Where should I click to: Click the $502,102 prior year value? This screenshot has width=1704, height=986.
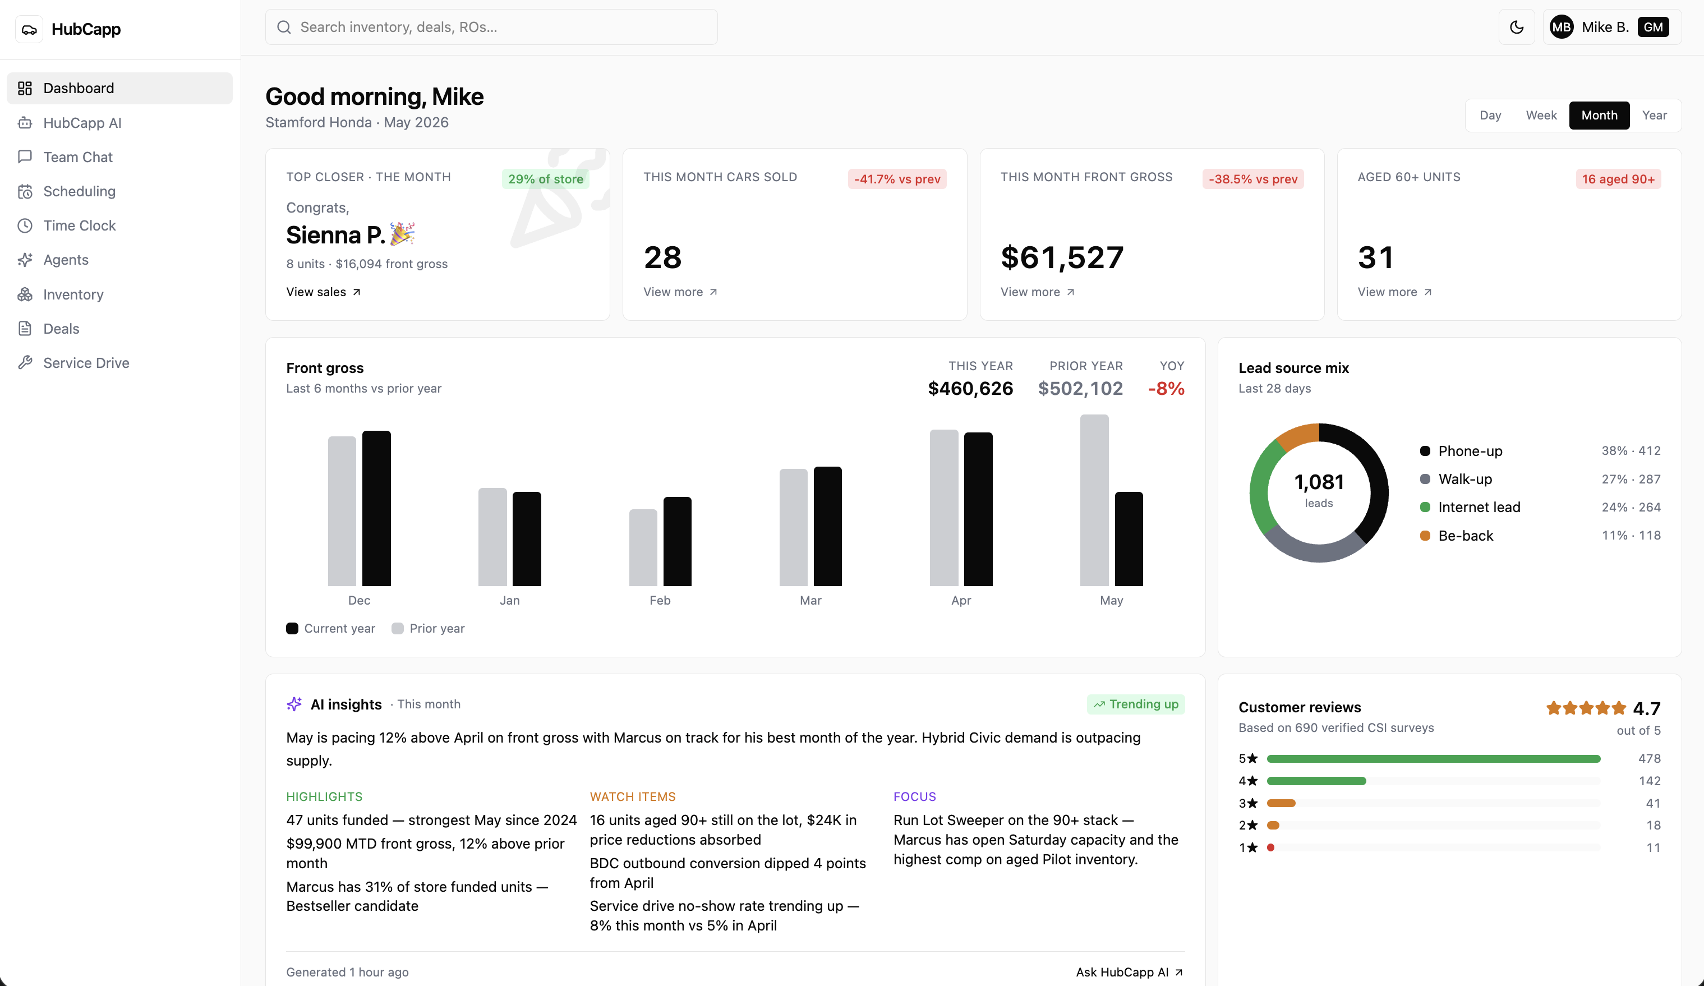pos(1080,388)
